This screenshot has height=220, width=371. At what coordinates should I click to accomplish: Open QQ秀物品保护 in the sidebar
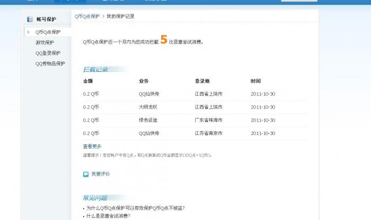tap(50, 64)
